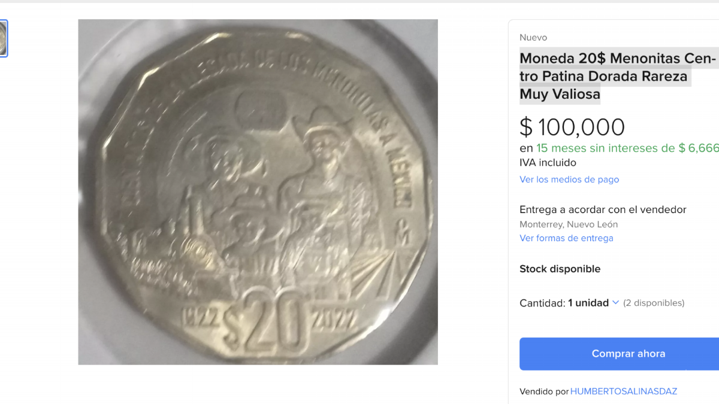719x404 pixels.
Task: Visit seller HUMBERTOSALINASDAZ profile
Action: [623, 391]
